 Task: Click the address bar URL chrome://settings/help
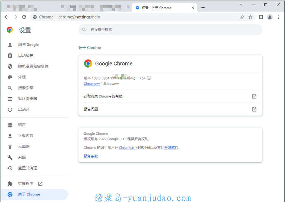pyautogui.click(x=79, y=17)
